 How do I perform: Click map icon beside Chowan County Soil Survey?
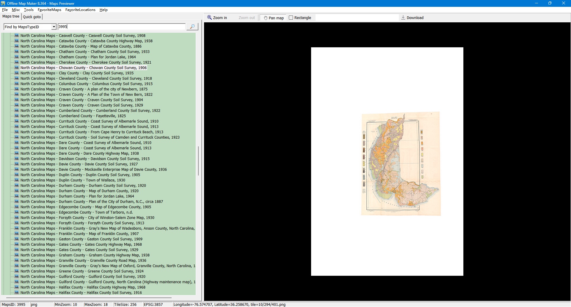pyautogui.click(x=17, y=68)
